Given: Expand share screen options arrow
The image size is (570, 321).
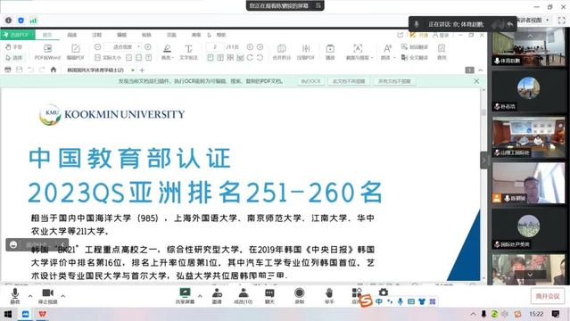Looking at the screenshot, I should click(200, 296).
